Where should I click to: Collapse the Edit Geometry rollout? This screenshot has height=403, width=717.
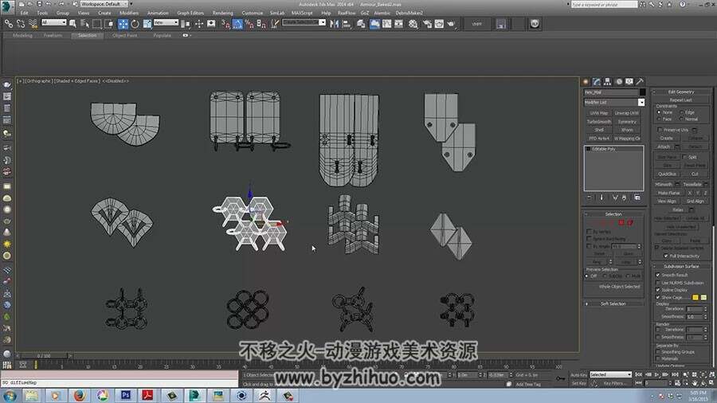tap(681, 92)
